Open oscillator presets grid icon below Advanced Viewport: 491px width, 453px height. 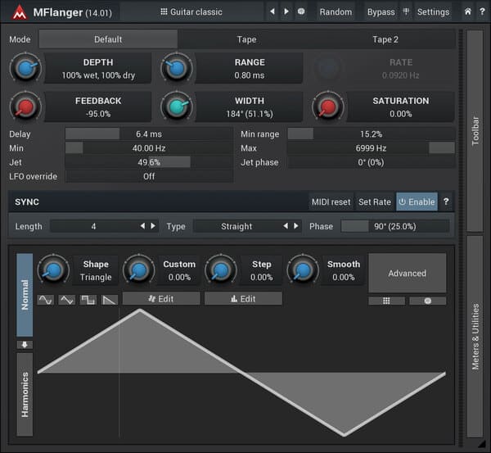pos(386,301)
